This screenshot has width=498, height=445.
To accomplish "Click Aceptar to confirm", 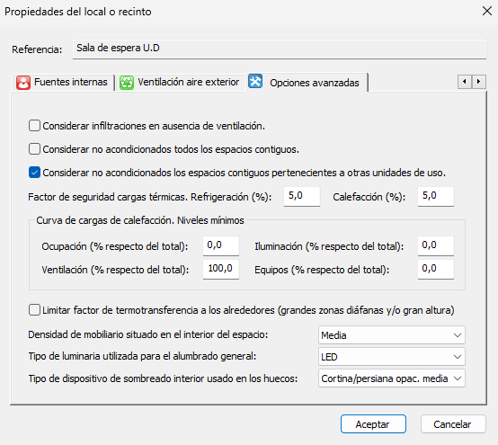I will click(x=373, y=424).
